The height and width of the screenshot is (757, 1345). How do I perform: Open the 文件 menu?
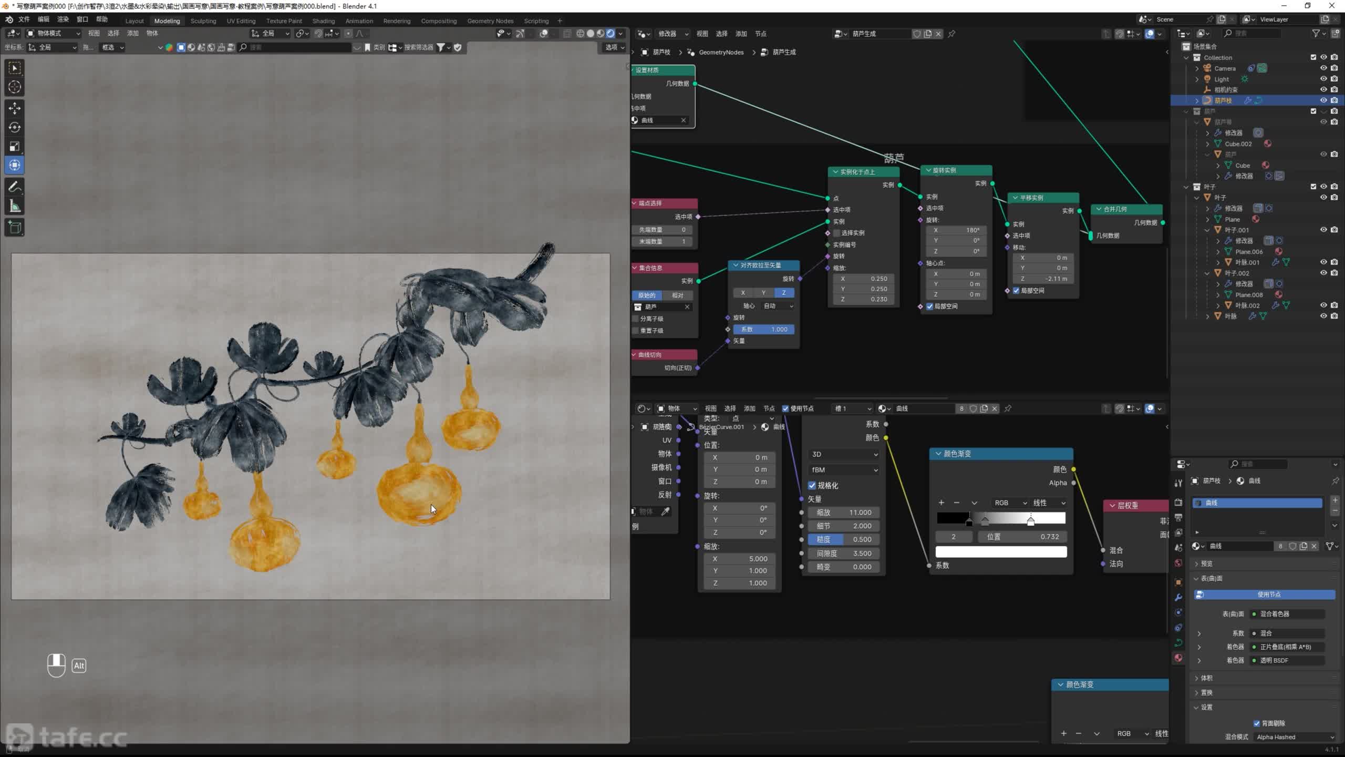pyautogui.click(x=24, y=19)
